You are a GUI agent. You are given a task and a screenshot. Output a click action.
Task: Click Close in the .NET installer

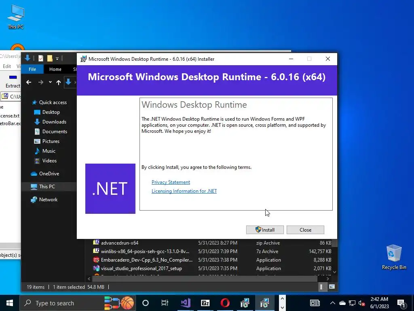[x=305, y=230]
